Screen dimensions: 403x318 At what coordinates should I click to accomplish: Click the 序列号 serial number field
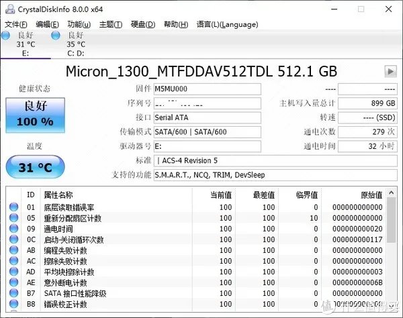coord(207,103)
